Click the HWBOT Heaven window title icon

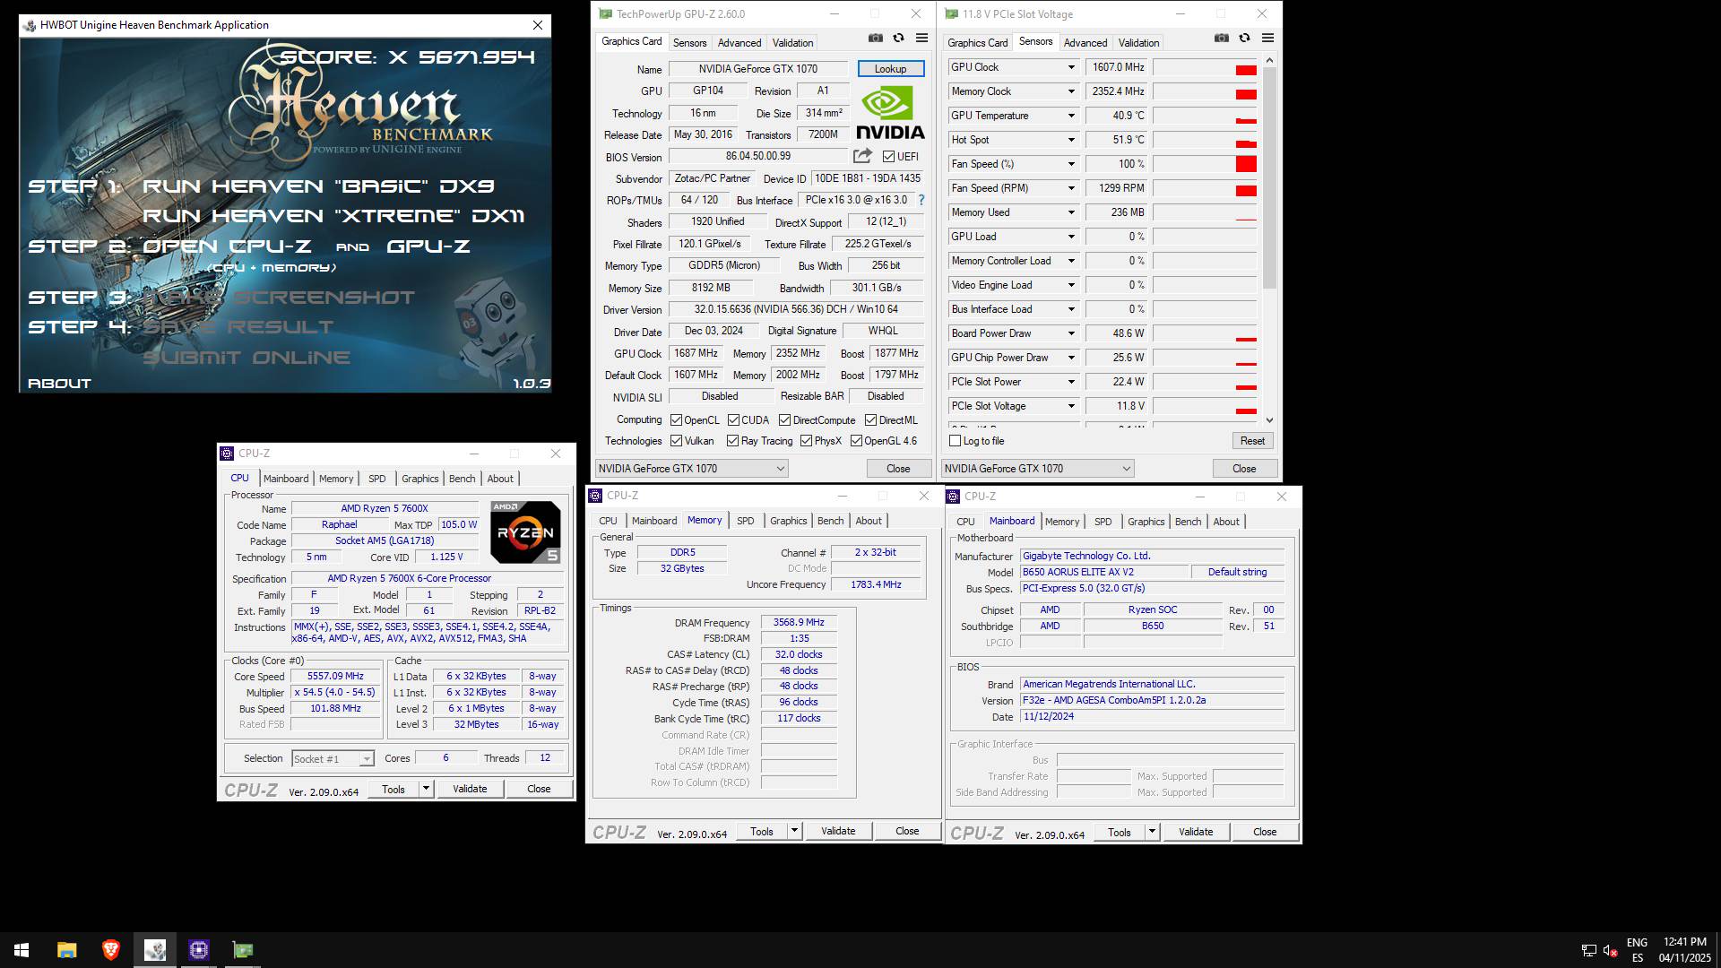[x=30, y=25]
